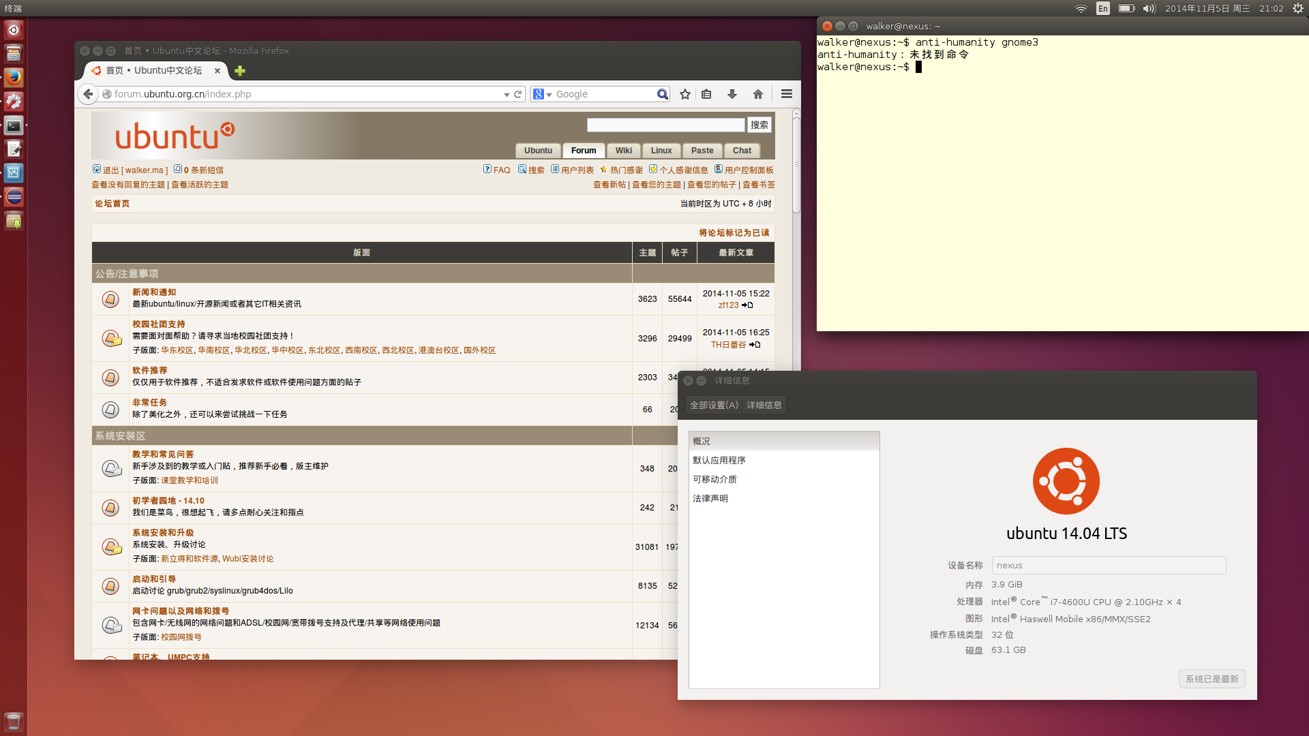
Task: Open Wi-Fi network indicator
Action: pos(1081,8)
